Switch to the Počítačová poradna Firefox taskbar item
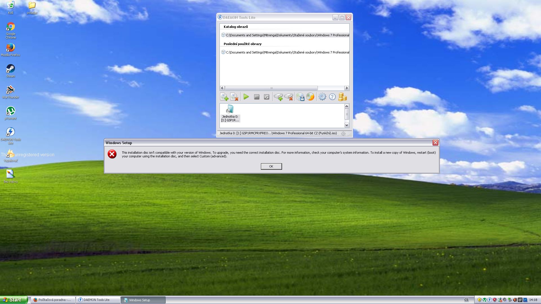541x304 pixels. (x=53, y=300)
